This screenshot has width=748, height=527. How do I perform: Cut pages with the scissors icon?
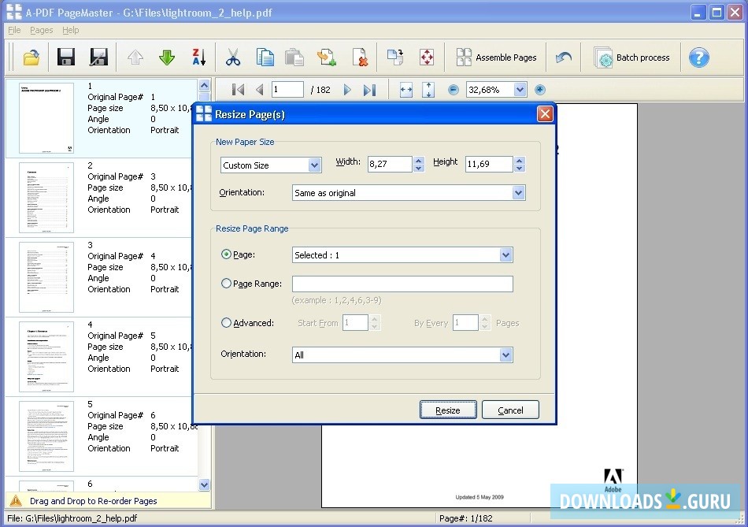click(x=233, y=57)
